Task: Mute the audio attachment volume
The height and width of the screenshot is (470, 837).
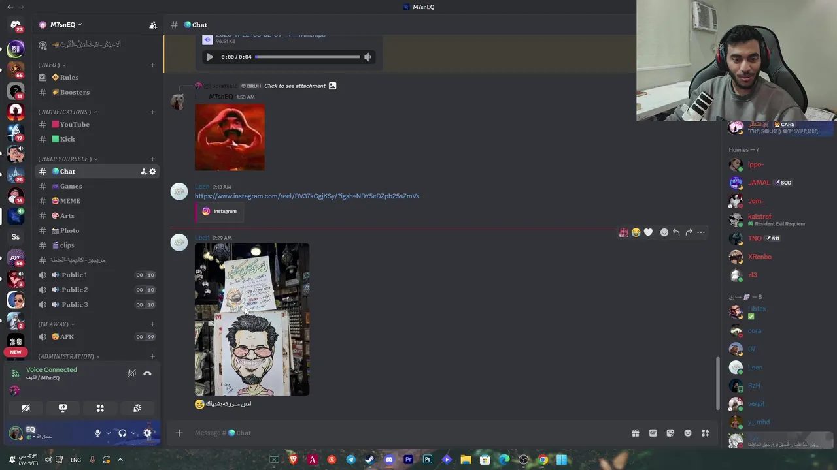Action: click(x=367, y=57)
